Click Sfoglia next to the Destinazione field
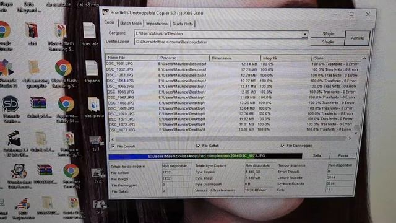 (x=327, y=42)
